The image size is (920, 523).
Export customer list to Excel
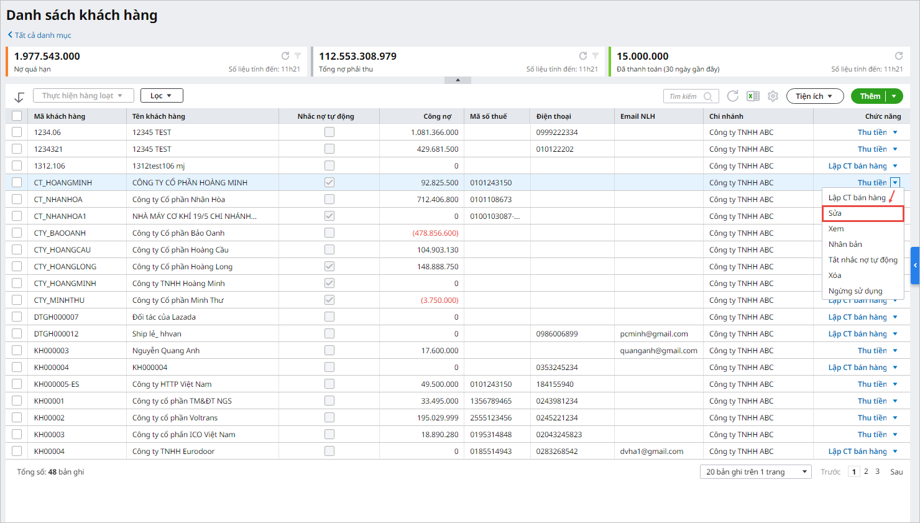click(753, 96)
